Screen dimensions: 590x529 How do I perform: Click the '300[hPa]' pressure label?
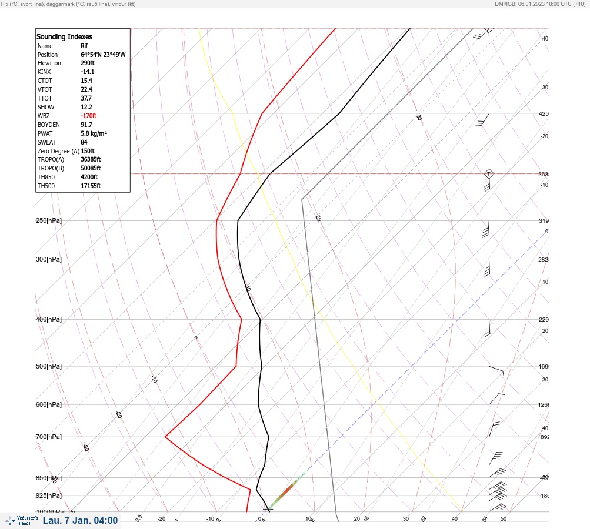tap(49, 259)
